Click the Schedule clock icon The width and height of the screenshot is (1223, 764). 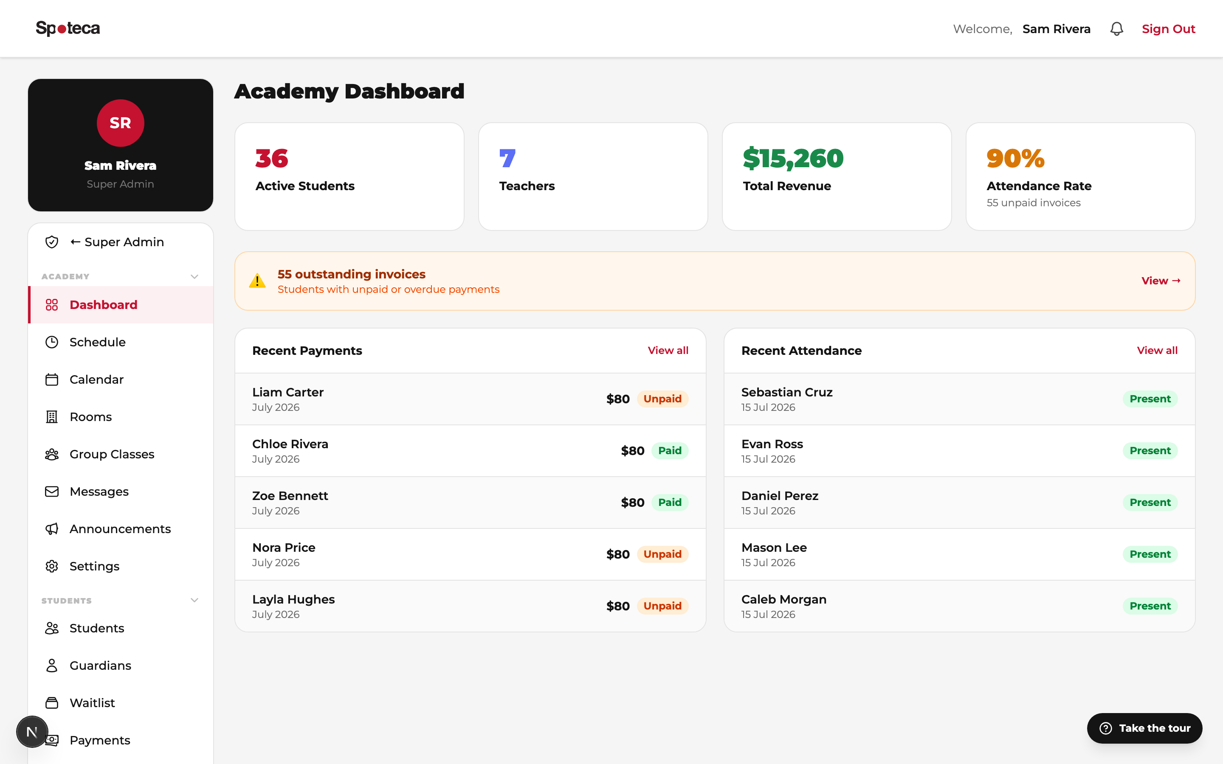pos(51,342)
